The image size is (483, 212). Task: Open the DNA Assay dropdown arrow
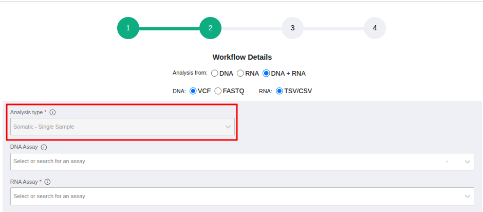click(468, 162)
